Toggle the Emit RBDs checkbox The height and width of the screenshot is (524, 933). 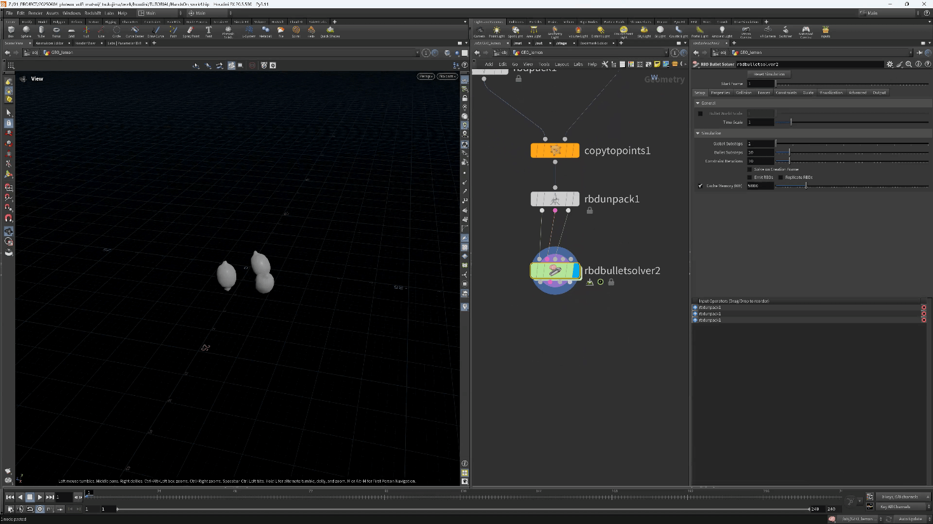coord(749,178)
